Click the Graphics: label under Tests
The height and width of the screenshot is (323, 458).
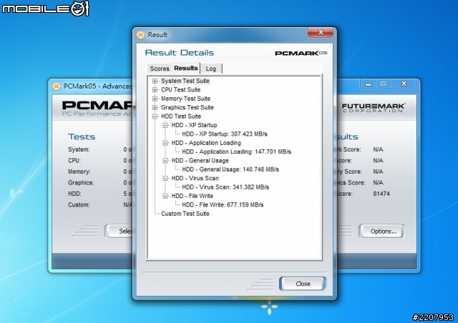pyautogui.click(x=81, y=183)
